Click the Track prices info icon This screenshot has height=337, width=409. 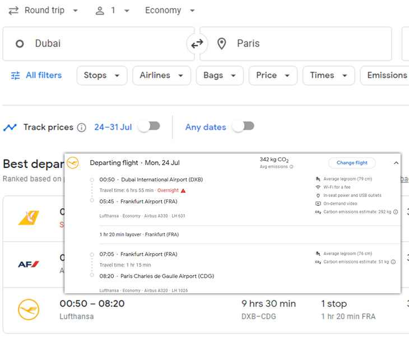(81, 128)
